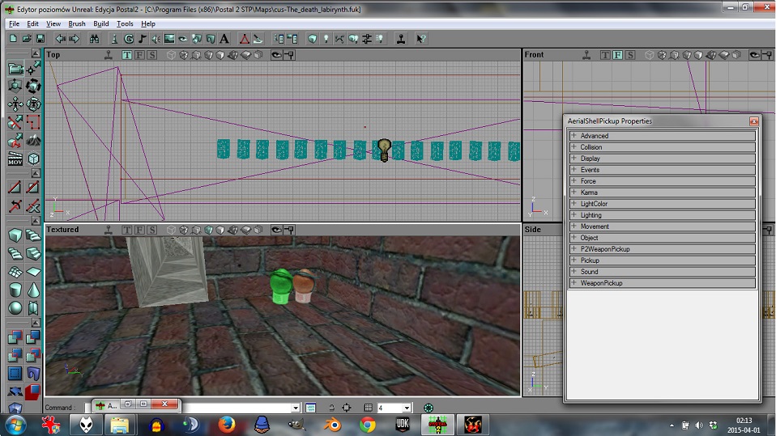This screenshot has height=436, width=776.
Task: Toggle Top view T in Top viewport
Action: point(127,55)
